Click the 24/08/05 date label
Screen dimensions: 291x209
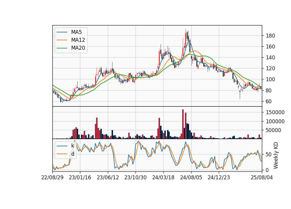click(x=191, y=177)
